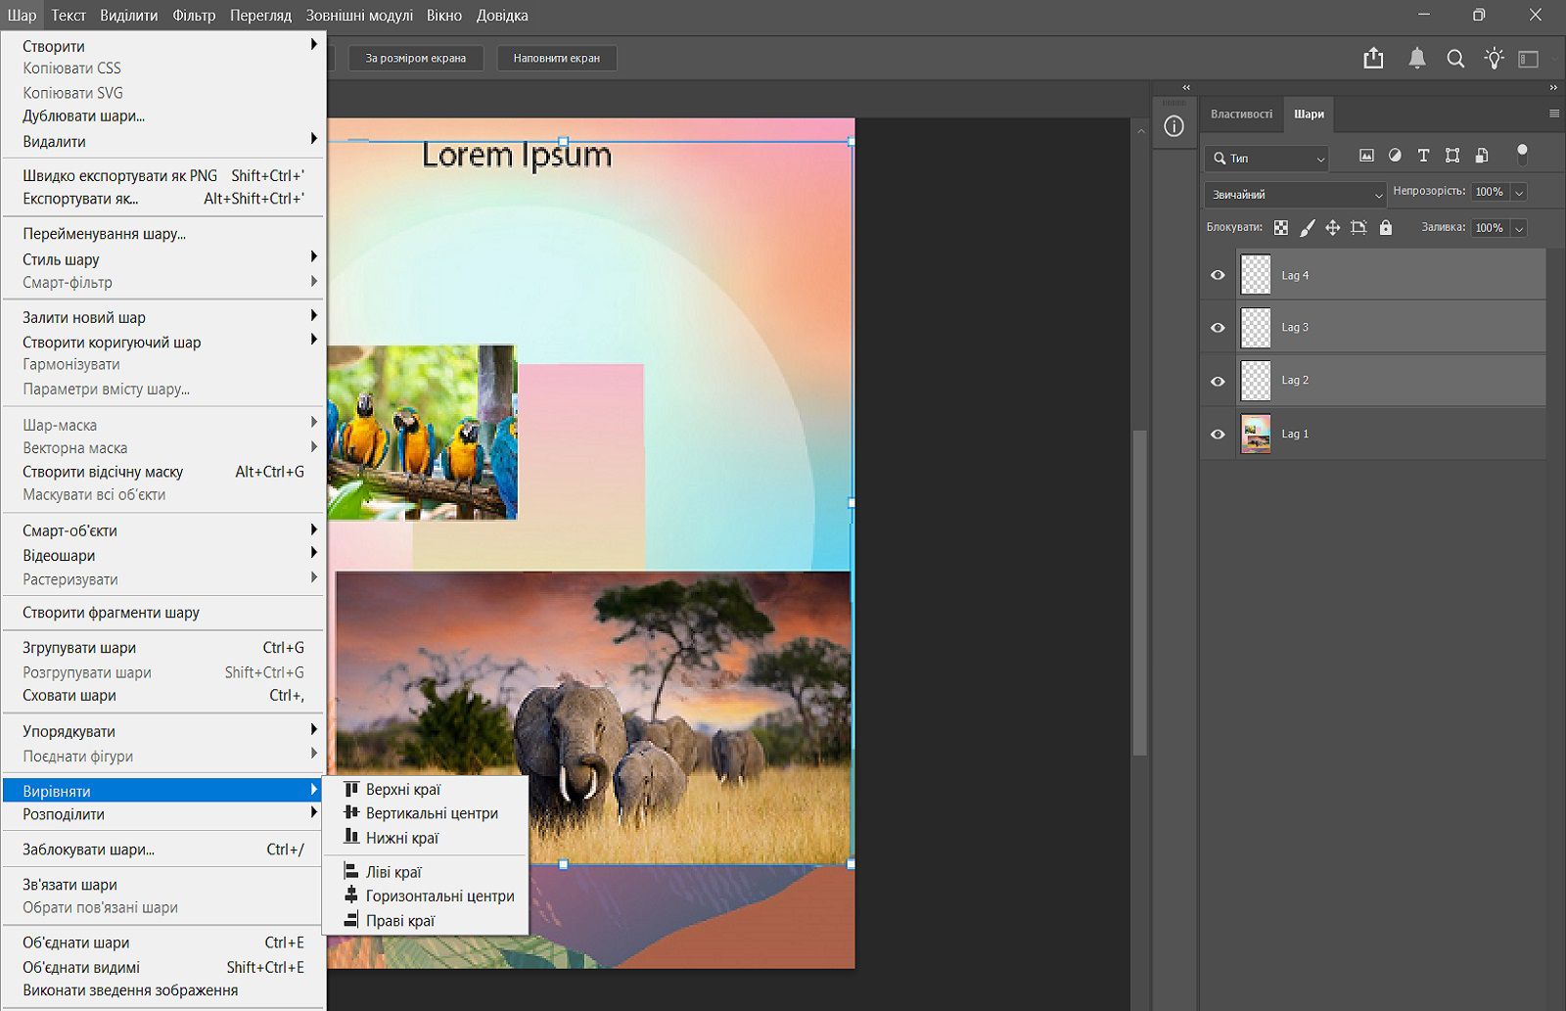Expand the Непрозорість opacity dropdown arrow
1566x1011 pixels.
[x=1519, y=193]
